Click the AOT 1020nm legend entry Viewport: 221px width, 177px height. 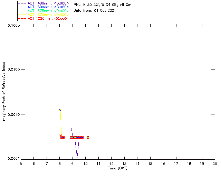(x=44, y=18)
